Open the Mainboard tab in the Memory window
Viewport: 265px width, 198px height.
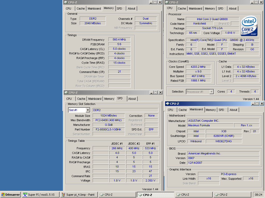(94, 9)
